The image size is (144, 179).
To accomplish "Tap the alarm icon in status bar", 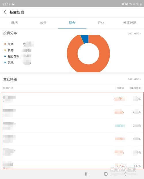I will coord(123,4).
